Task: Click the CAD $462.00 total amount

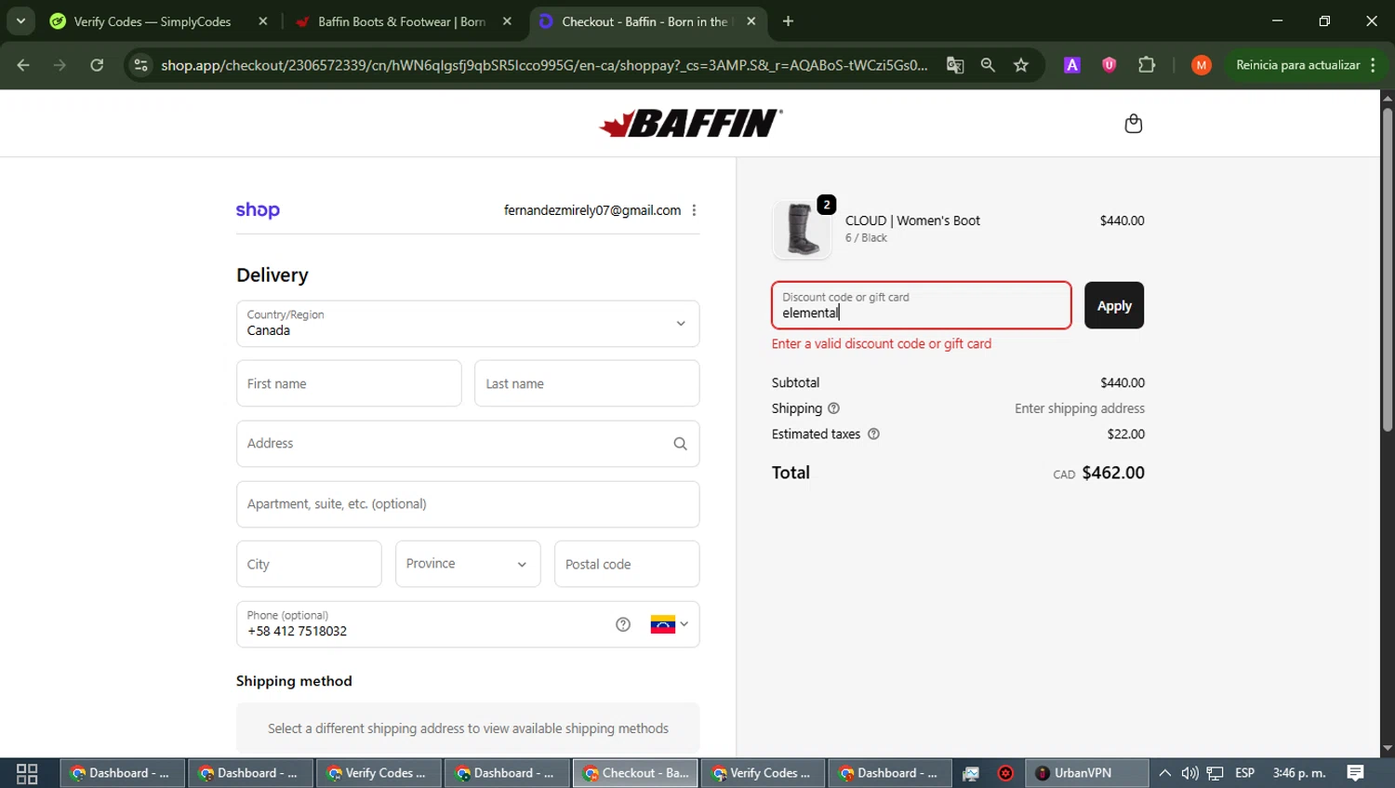Action: [1098, 473]
